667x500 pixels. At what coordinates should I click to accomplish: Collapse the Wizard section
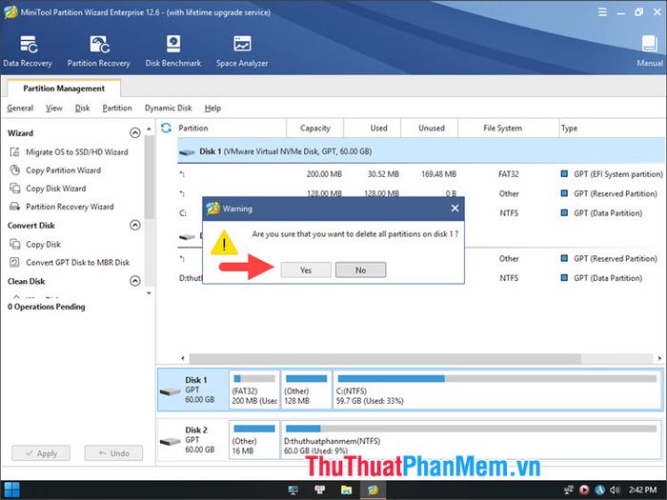click(135, 133)
